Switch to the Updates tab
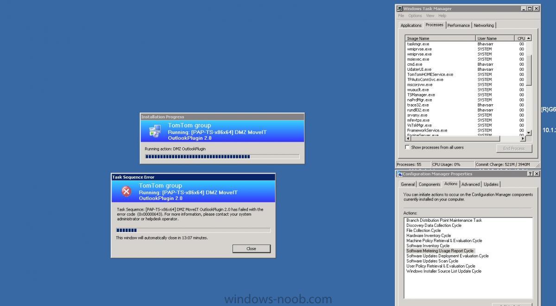Image resolution: width=556 pixels, height=306 pixels. point(491,184)
